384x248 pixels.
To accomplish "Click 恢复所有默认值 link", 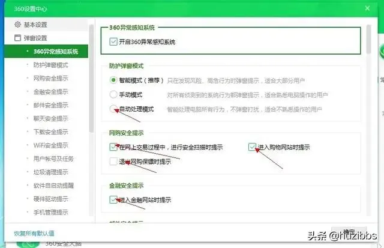I will [x=34, y=234].
